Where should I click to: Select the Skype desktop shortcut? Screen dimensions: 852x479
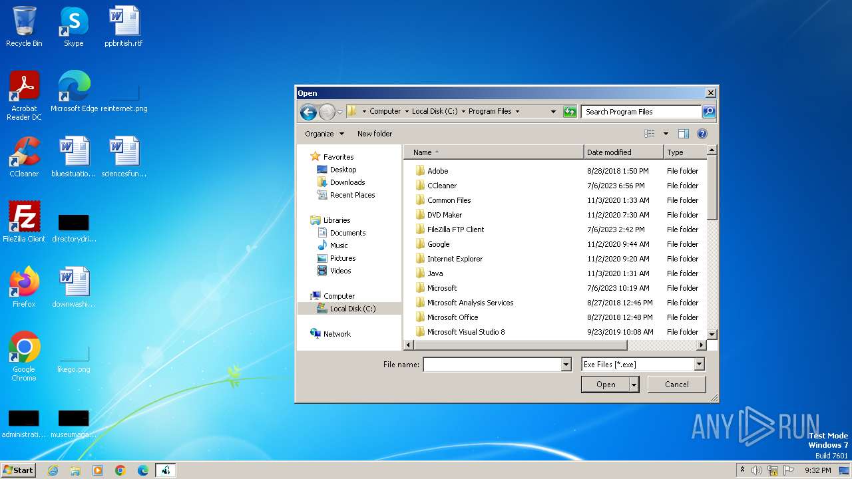pyautogui.click(x=73, y=27)
